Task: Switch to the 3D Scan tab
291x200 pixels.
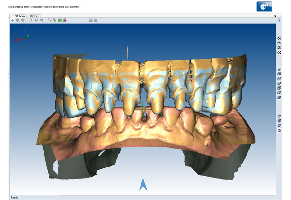Action: (x=19, y=16)
